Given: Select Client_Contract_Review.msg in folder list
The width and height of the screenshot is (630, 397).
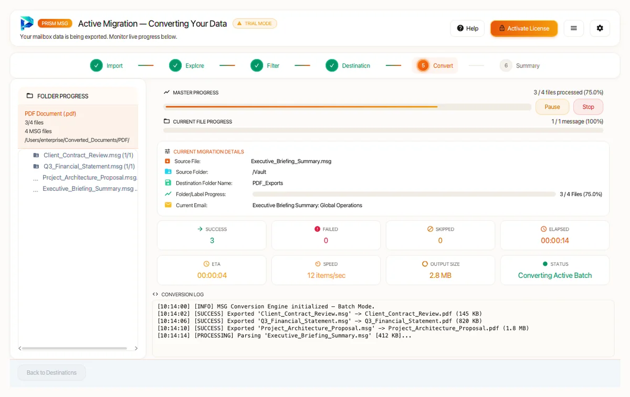Looking at the screenshot, I should coord(88,155).
